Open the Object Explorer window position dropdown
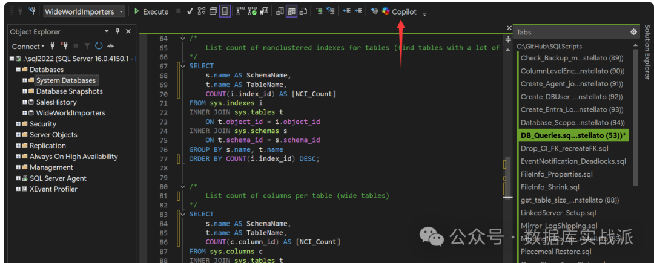This screenshot has height=263, width=654. point(107,31)
